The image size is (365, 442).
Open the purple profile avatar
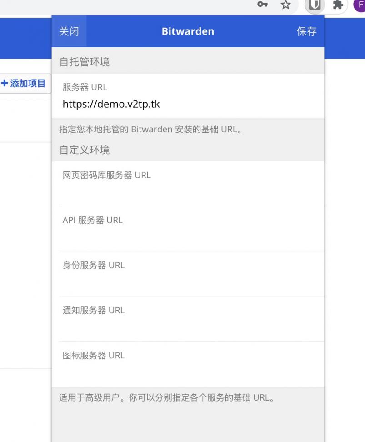coord(360,5)
